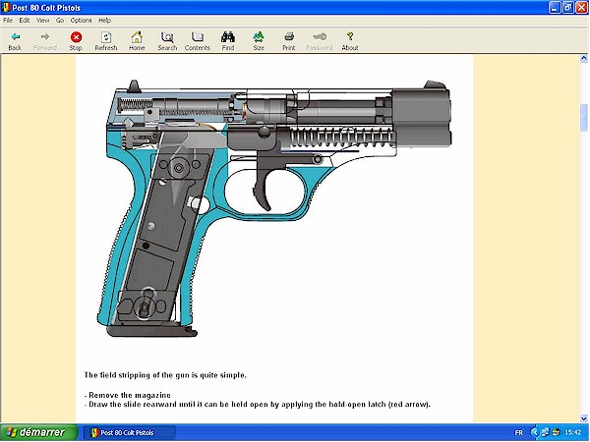Click the window title bar application icon

point(6,8)
